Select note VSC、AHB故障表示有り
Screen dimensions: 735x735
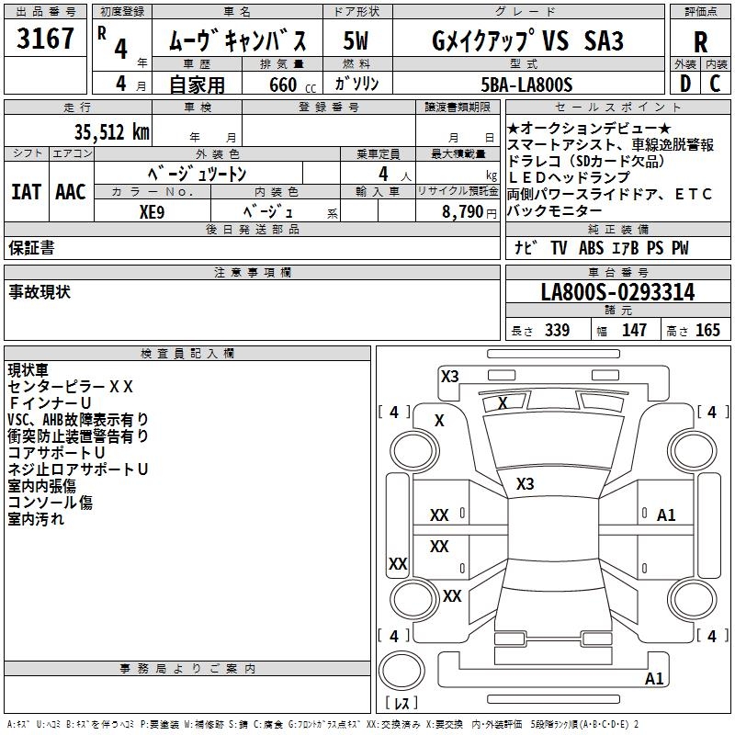(78, 420)
